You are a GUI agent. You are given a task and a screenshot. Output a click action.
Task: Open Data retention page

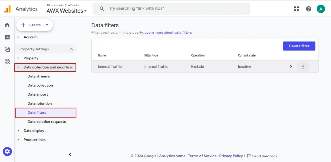pos(39,103)
